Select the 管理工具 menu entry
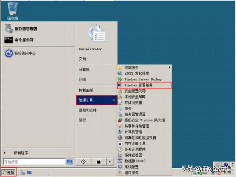Image resolution: width=236 pixels, height=177 pixels. pos(97,100)
